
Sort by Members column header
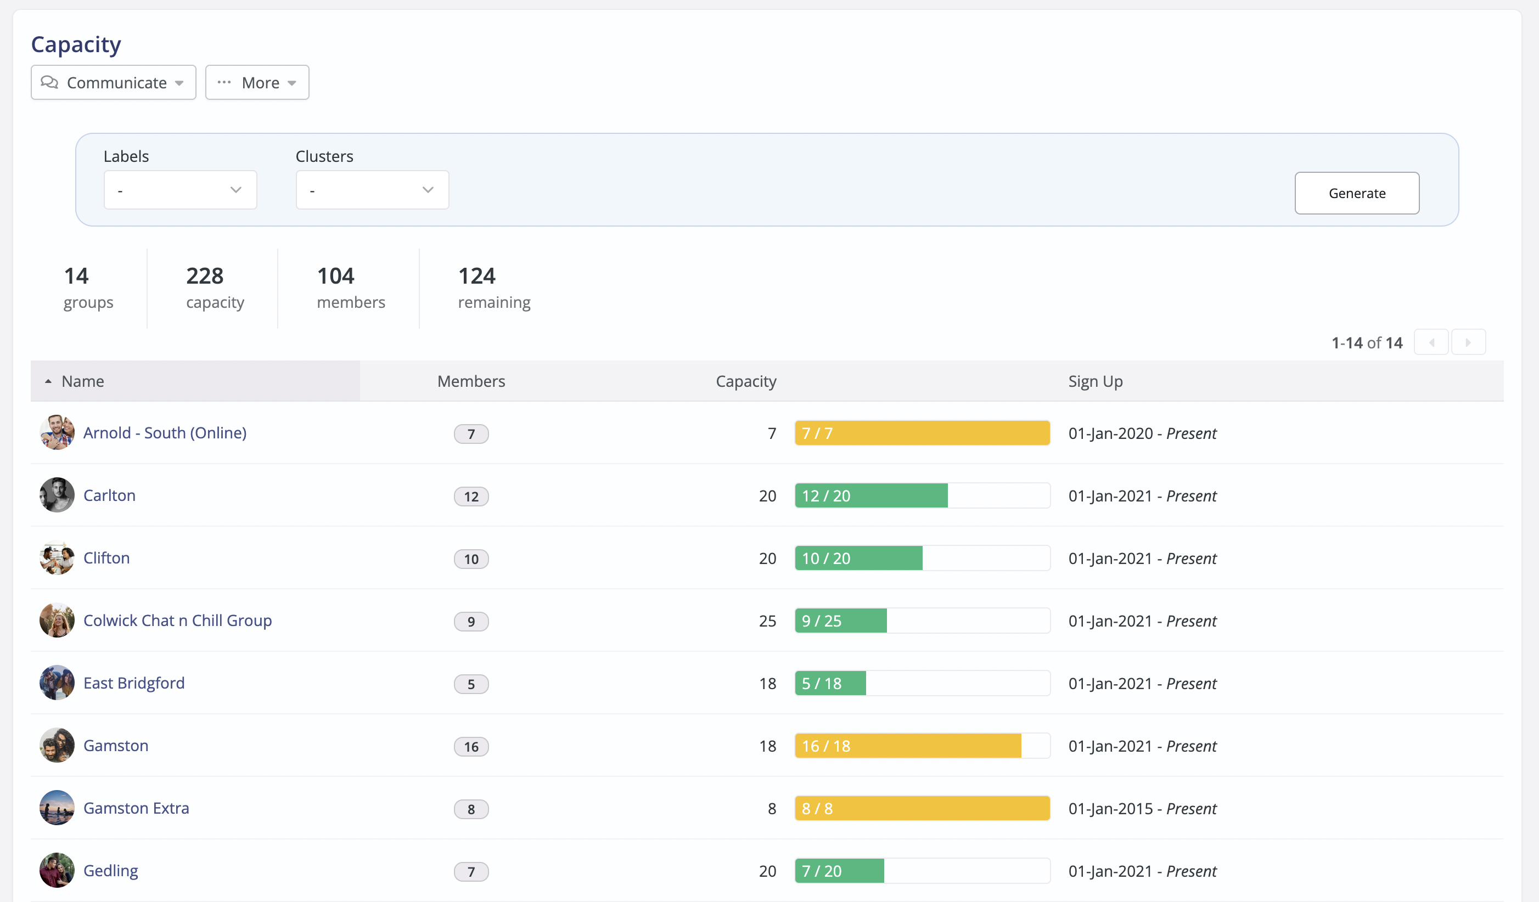click(x=471, y=382)
